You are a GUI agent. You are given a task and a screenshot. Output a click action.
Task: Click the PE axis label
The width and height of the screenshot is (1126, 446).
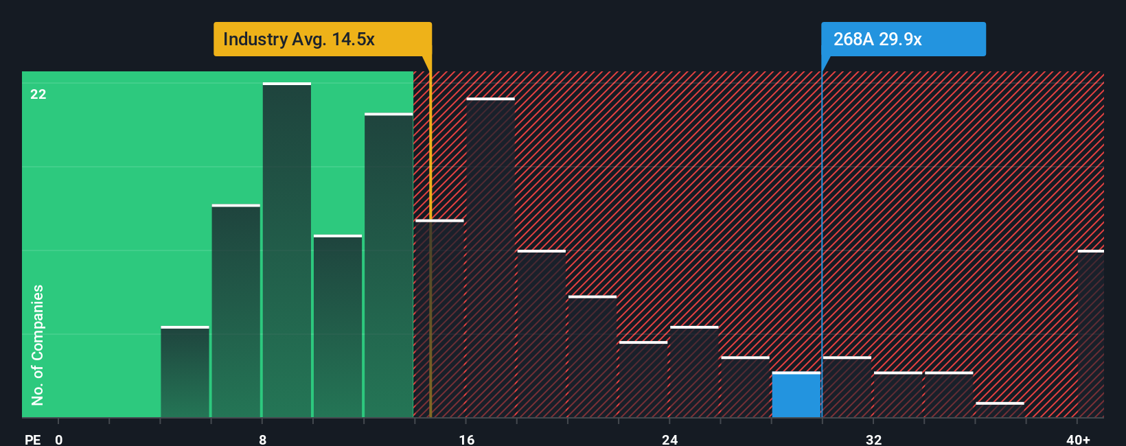point(33,439)
